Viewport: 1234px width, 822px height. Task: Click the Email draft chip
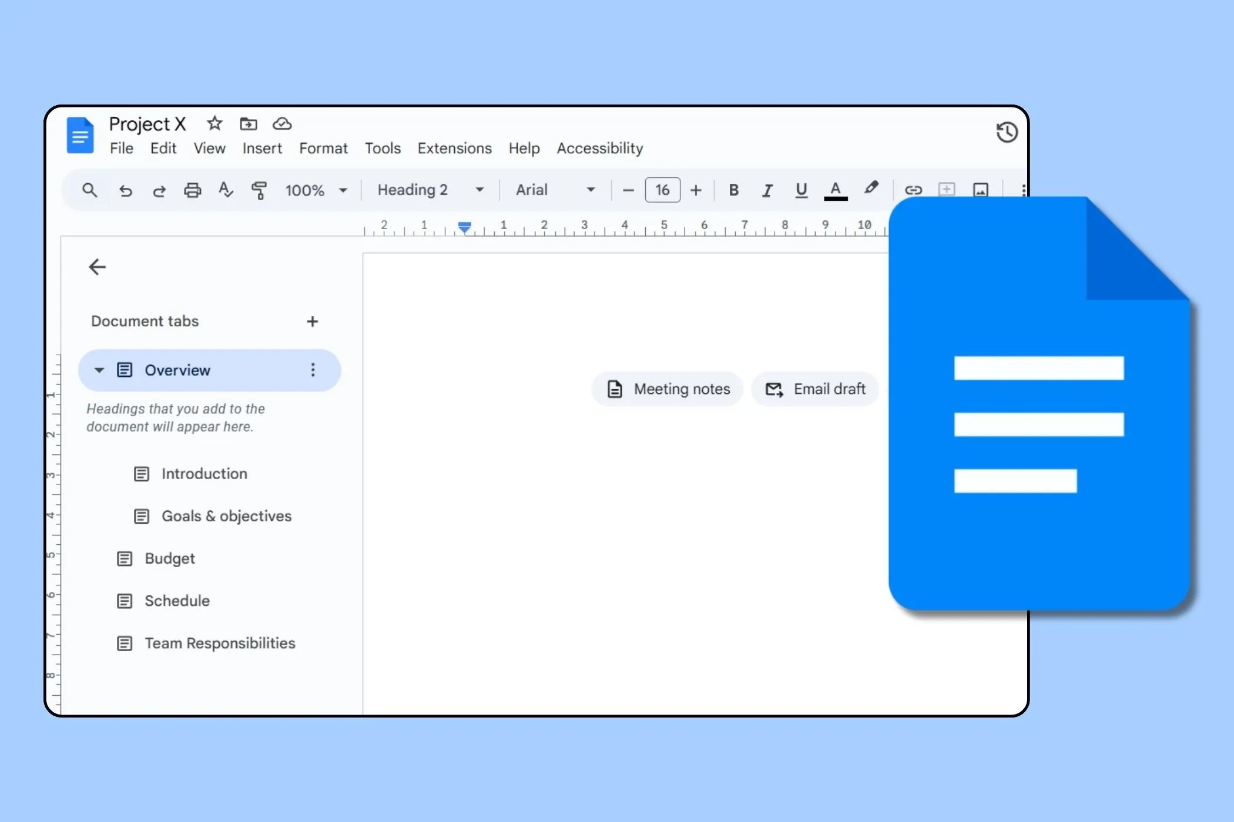coord(815,389)
